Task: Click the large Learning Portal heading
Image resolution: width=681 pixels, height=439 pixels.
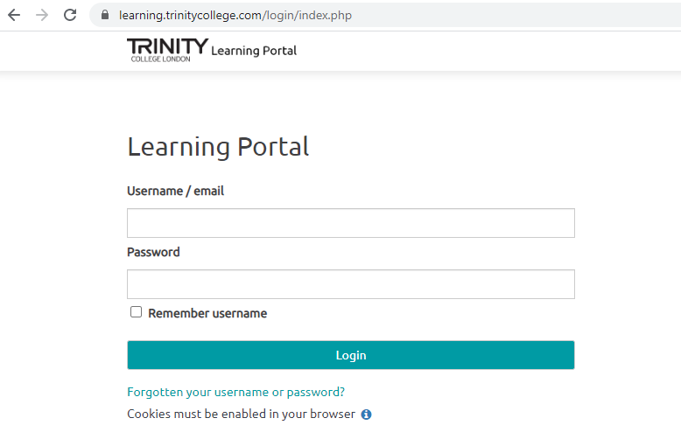Action: tap(218, 147)
